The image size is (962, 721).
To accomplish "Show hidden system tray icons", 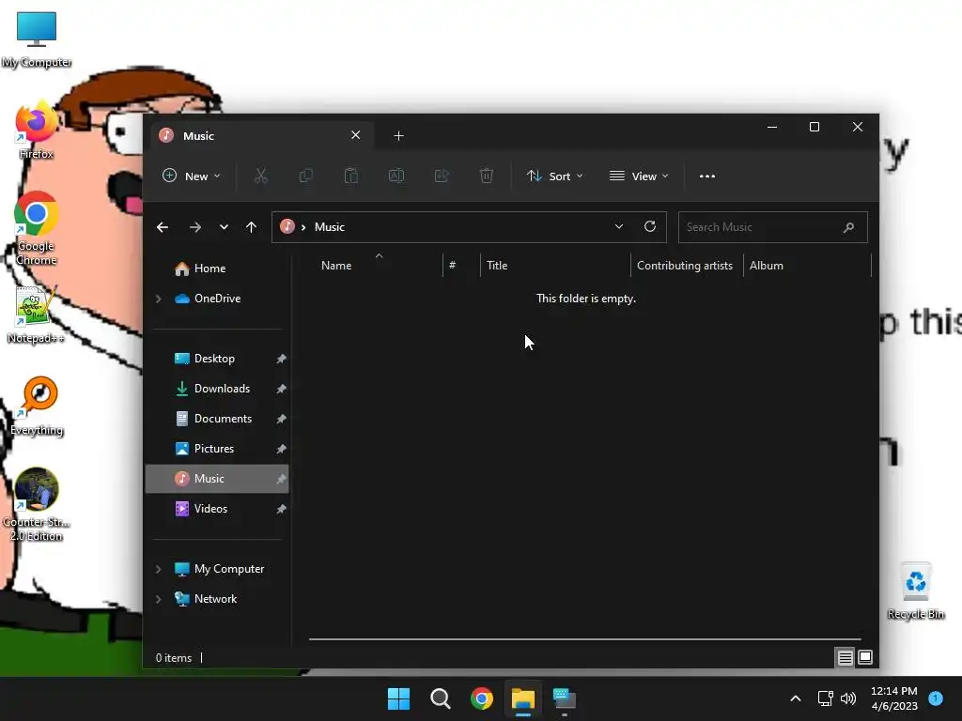I will pos(796,698).
